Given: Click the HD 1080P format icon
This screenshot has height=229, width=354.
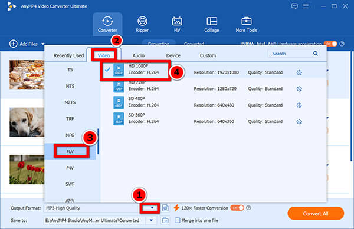Looking at the screenshot, I should (x=119, y=69).
